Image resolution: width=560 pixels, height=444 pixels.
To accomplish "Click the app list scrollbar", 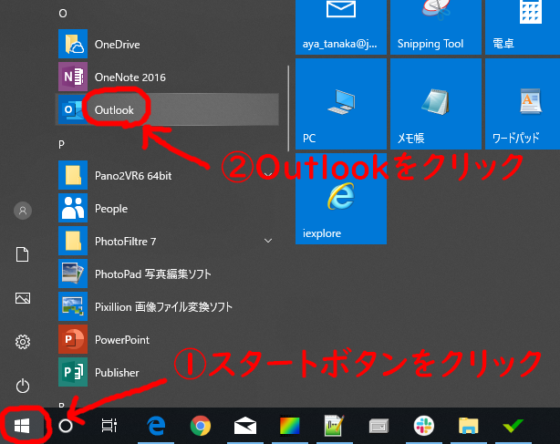I will (x=288, y=108).
